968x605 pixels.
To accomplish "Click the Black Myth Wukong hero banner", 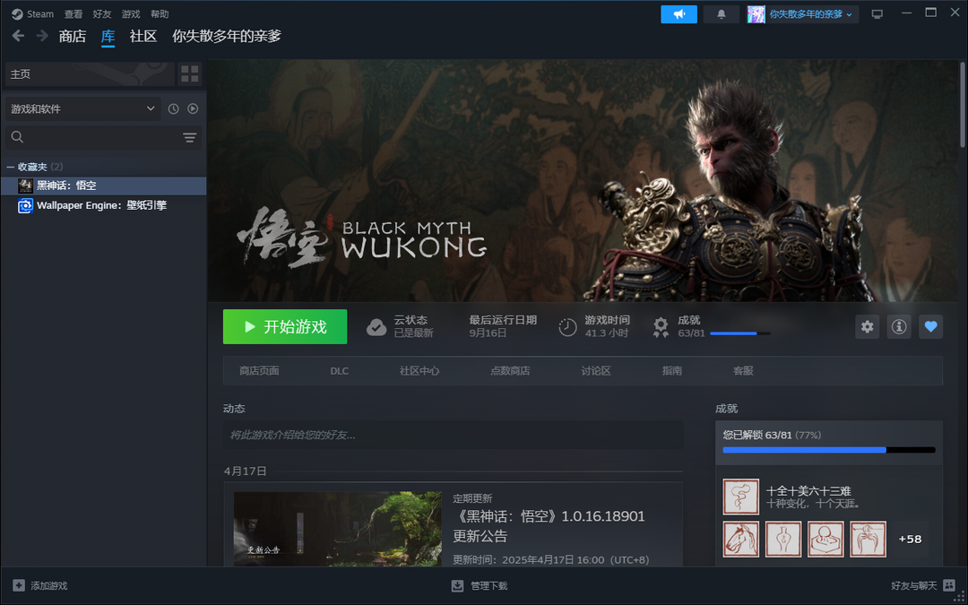I will click(583, 180).
